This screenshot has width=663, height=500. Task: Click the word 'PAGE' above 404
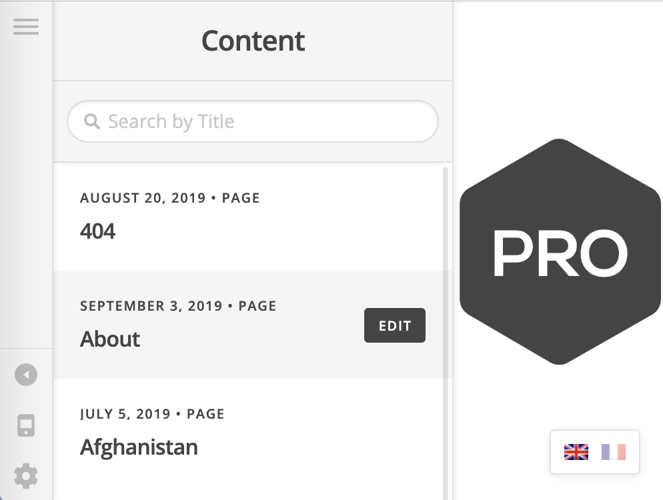click(241, 198)
